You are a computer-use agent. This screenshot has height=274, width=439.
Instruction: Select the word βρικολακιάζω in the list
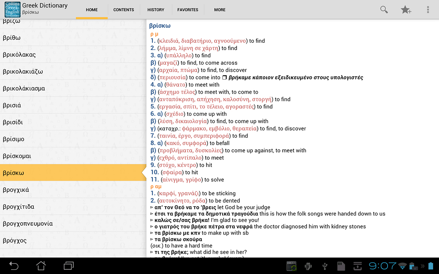[73, 72]
